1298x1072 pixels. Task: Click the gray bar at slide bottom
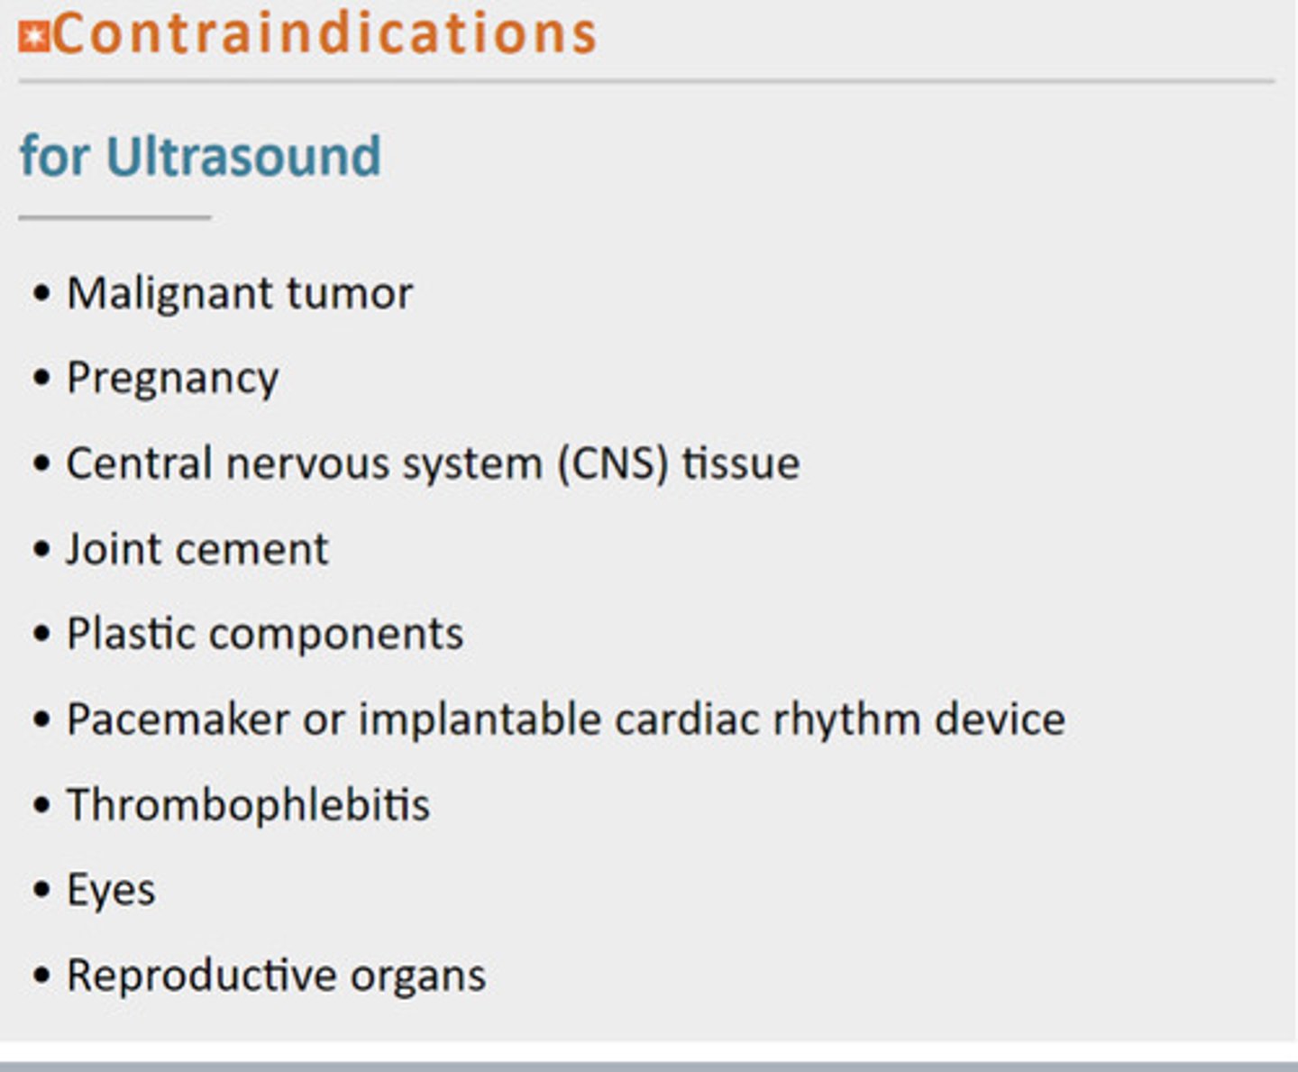click(x=649, y=1067)
